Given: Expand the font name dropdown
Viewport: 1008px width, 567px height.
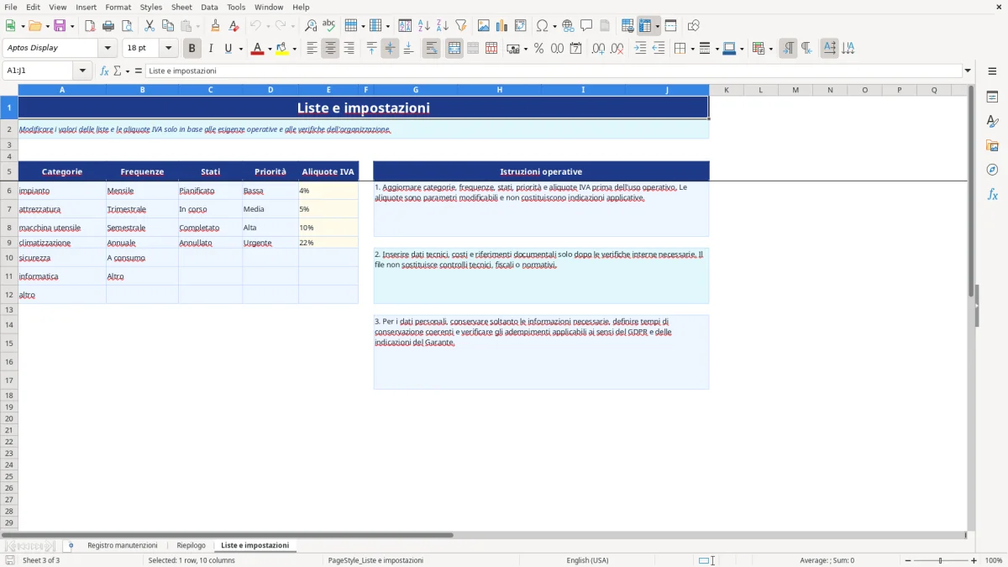Looking at the screenshot, I should (108, 49).
